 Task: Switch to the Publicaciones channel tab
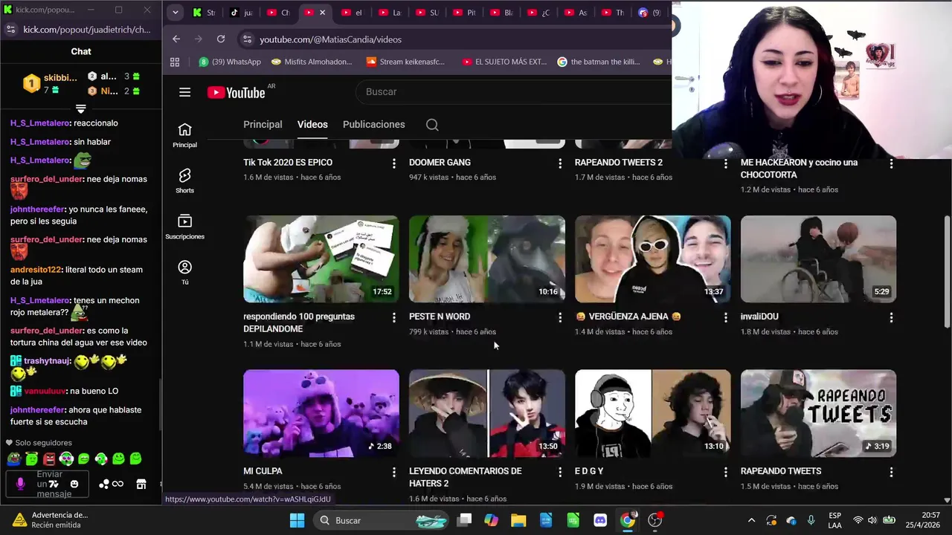tap(373, 124)
